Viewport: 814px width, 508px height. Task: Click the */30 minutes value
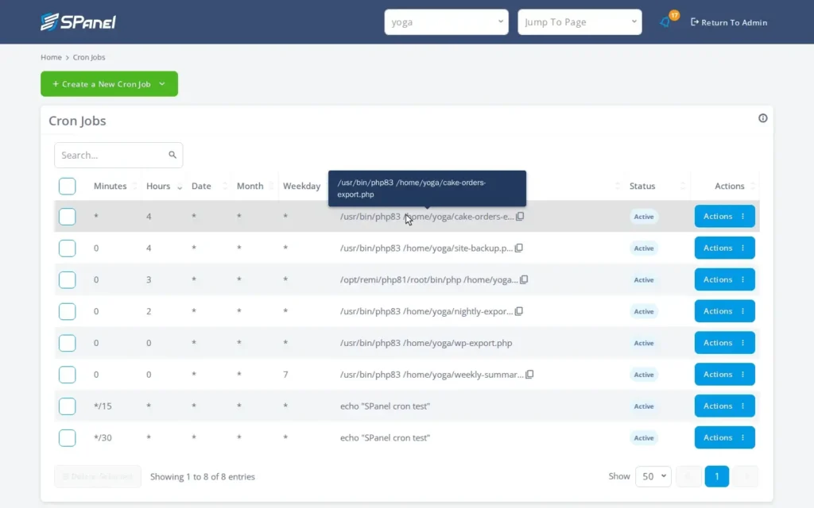point(103,437)
